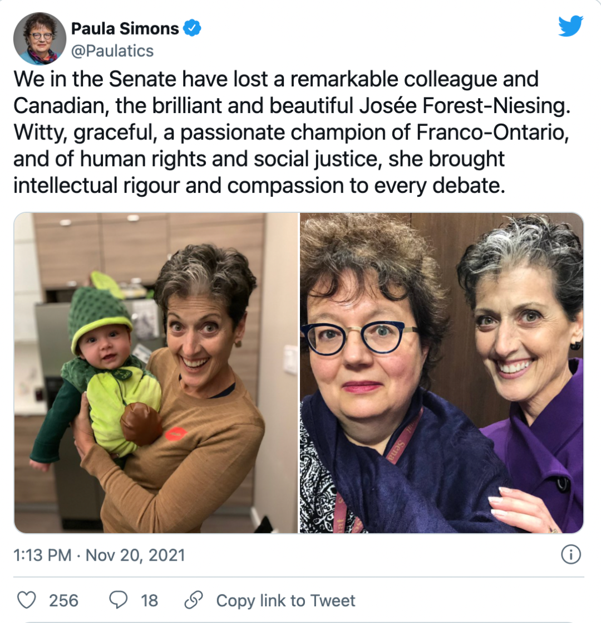This screenshot has width=601, height=623.
Task: Click the Twitter bird logo
Action: (x=570, y=27)
